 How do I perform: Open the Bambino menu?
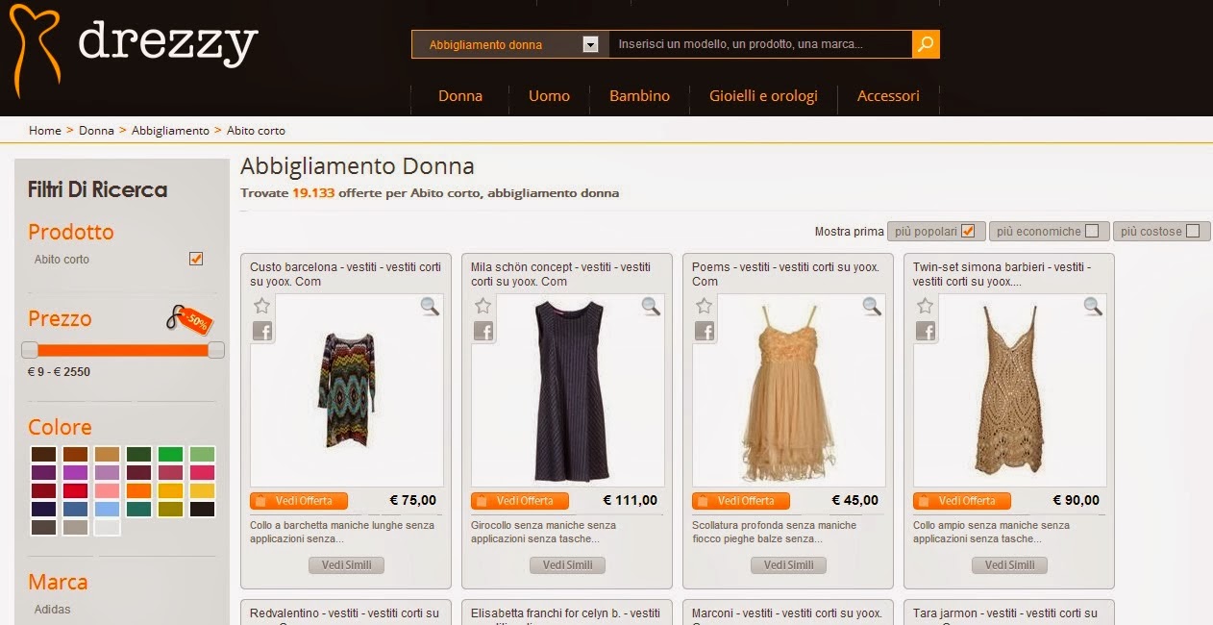click(x=639, y=96)
